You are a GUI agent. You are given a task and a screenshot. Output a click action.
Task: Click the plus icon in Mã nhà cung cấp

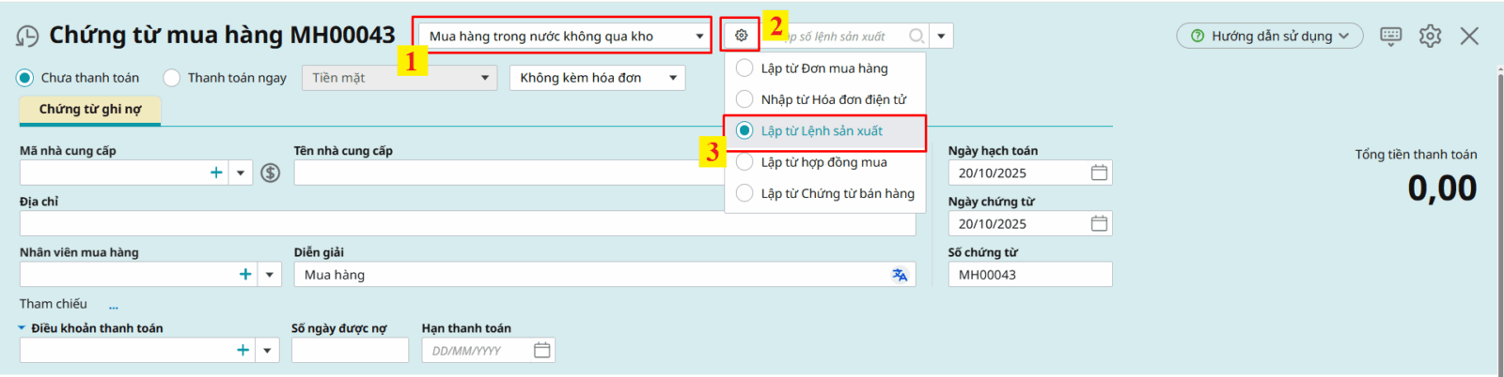point(216,173)
